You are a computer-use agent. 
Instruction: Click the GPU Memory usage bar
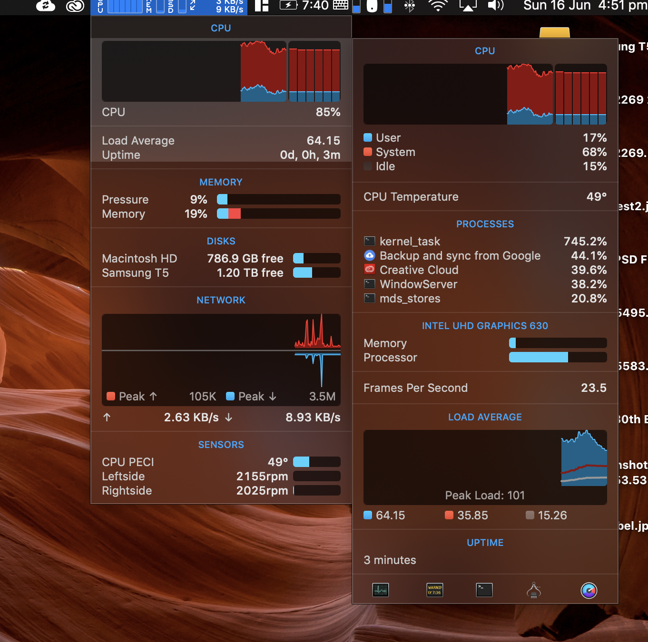[558, 343]
